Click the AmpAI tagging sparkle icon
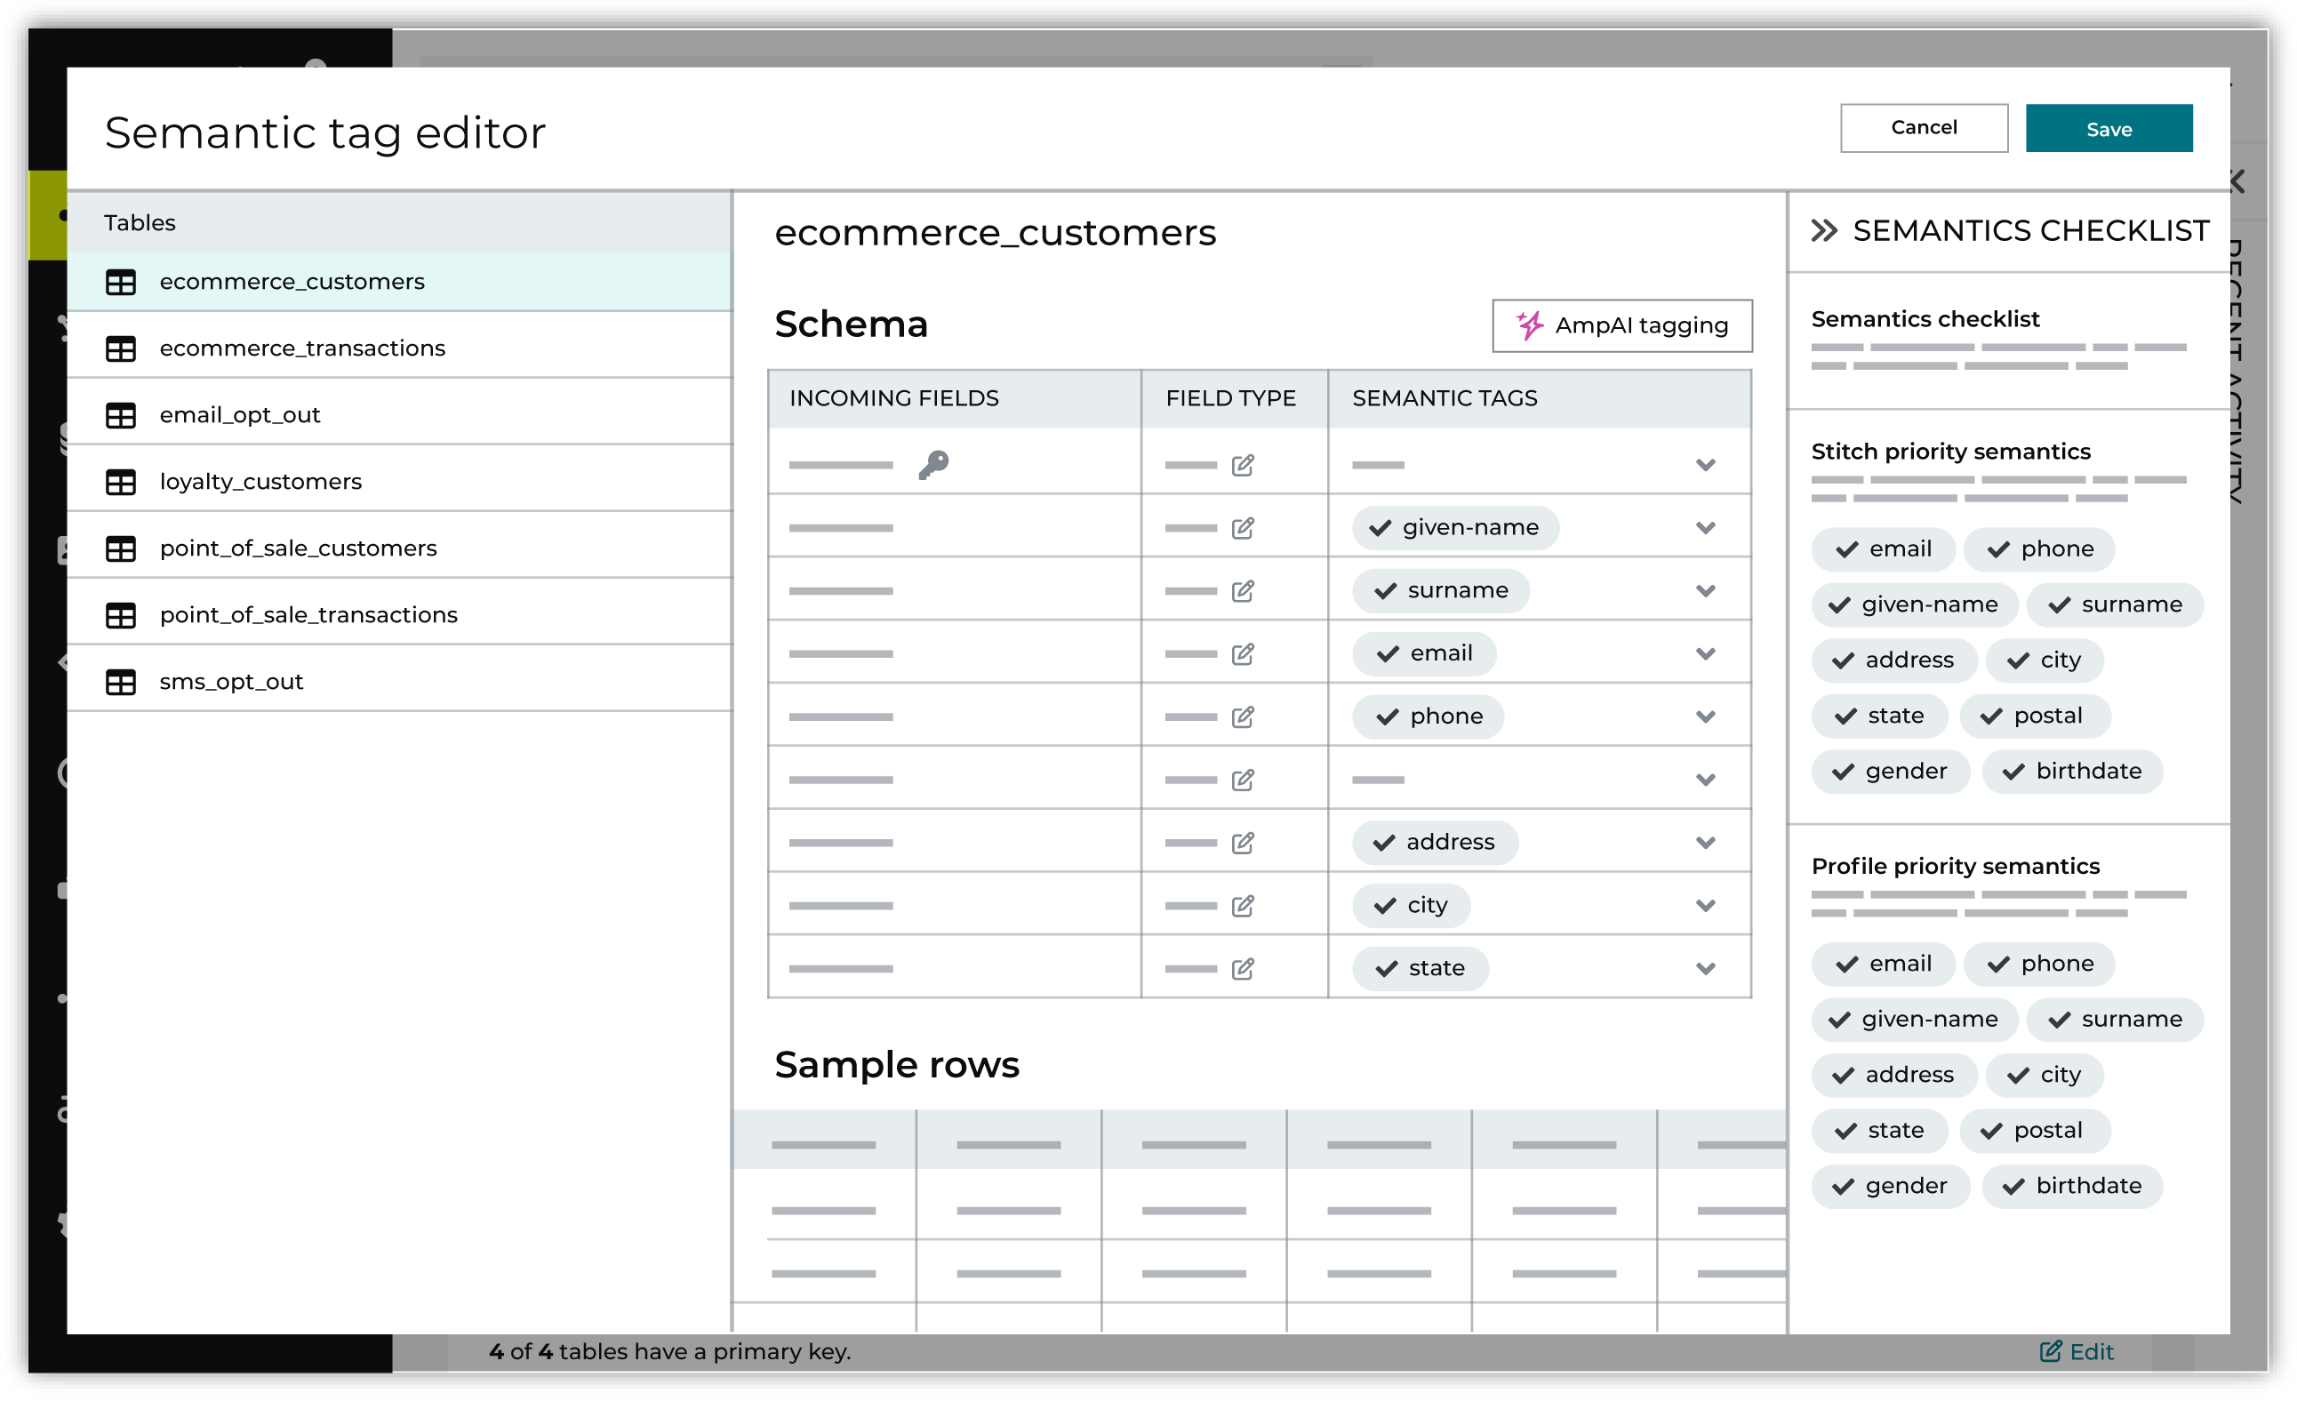The width and height of the screenshot is (2297, 1401). tap(1529, 325)
